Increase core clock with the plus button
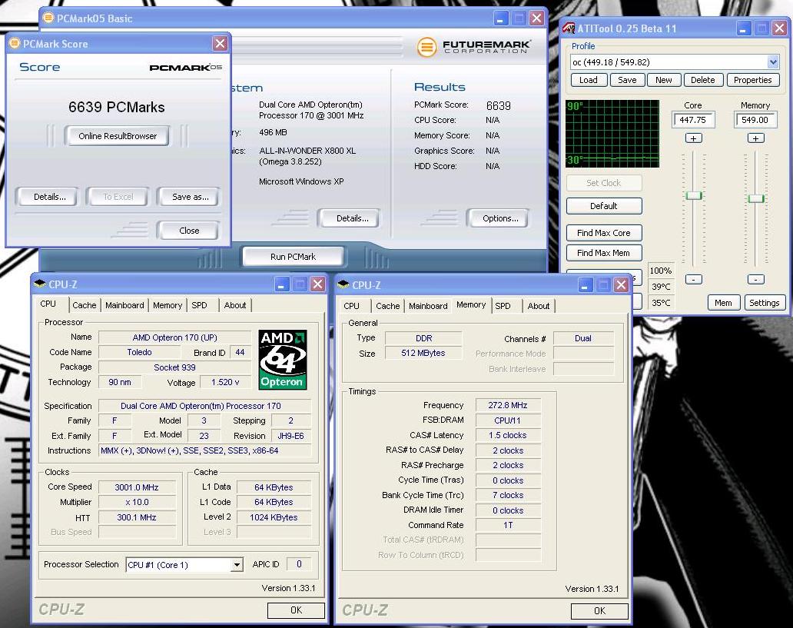 tap(693, 138)
